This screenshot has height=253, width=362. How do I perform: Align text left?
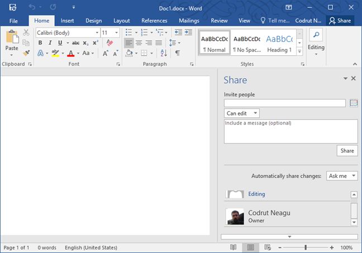click(x=129, y=42)
